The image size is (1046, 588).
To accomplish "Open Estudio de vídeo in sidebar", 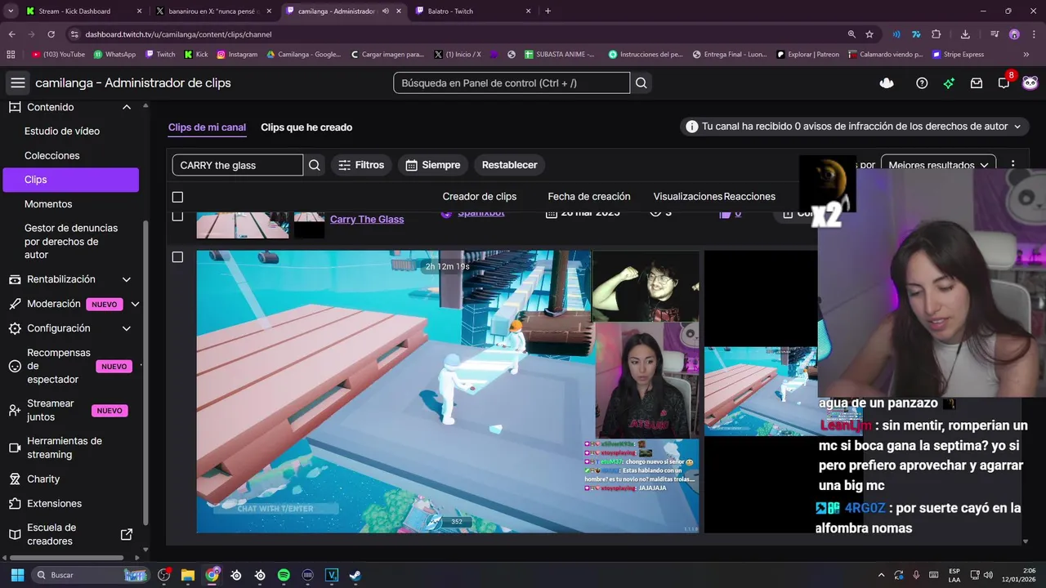I will [x=62, y=131].
